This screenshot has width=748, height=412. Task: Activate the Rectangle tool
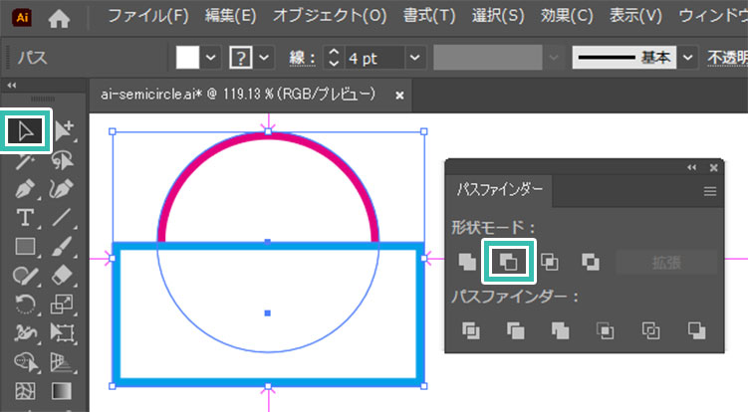26,246
